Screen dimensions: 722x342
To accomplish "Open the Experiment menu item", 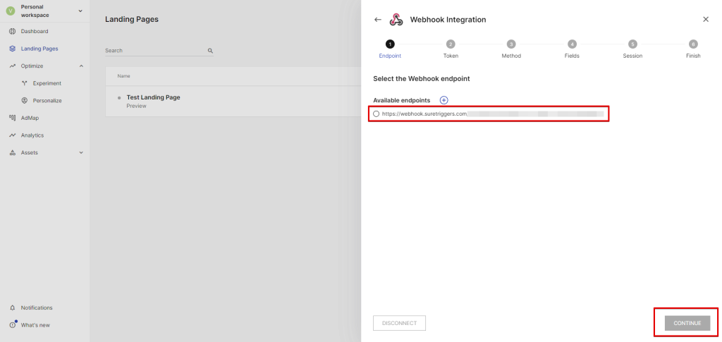I will [x=47, y=83].
